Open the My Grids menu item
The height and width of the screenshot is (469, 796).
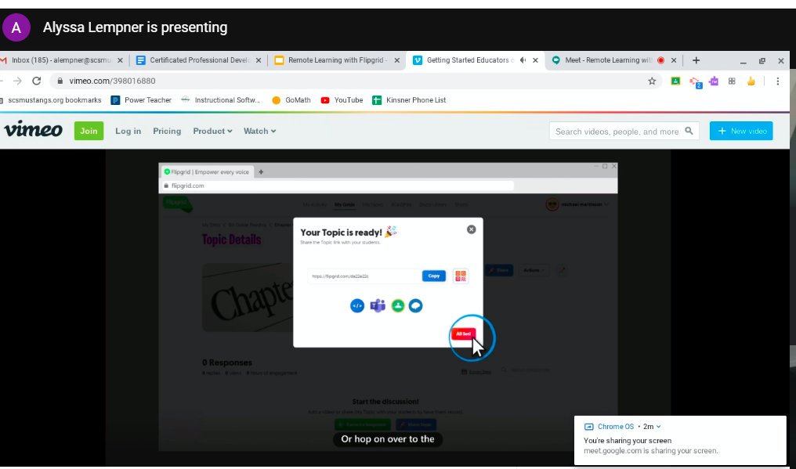345,204
